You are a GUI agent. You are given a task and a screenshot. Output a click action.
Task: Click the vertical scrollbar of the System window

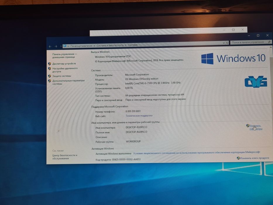pyautogui.click(x=271, y=105)
